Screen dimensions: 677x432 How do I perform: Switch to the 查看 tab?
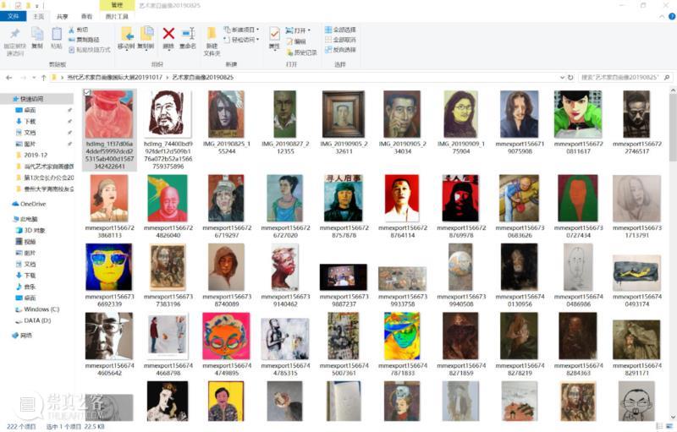(87, 16)
